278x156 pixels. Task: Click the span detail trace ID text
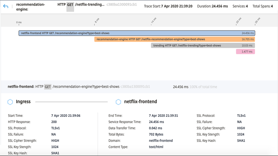pos(135,87)
